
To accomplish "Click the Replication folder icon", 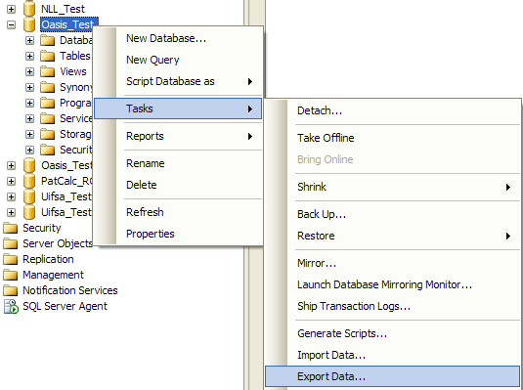I will point(11,260).
